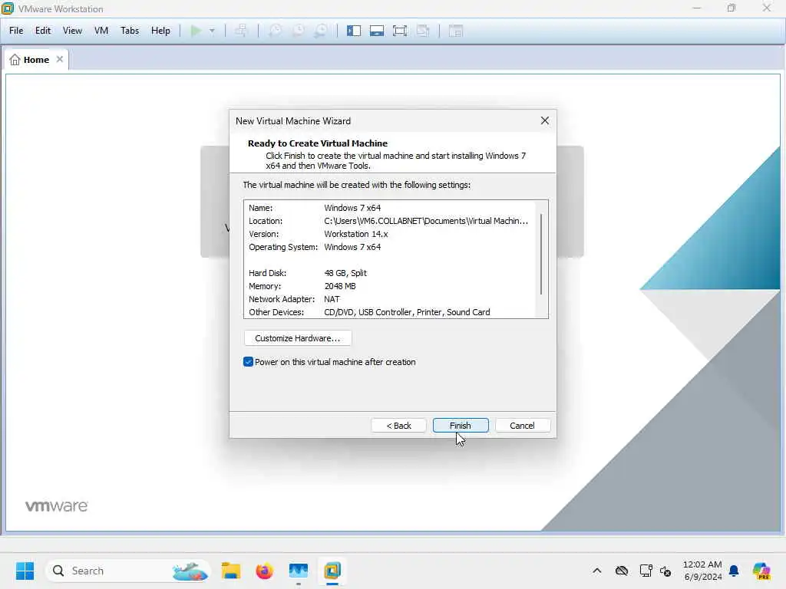Click the Customize Hardware button
The width and height of the screenshot is (786, 589).
pos(298,338)
